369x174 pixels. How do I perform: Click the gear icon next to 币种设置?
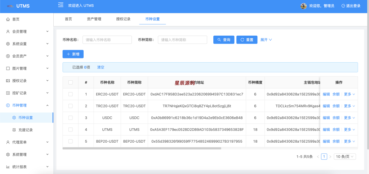point(14,117)
